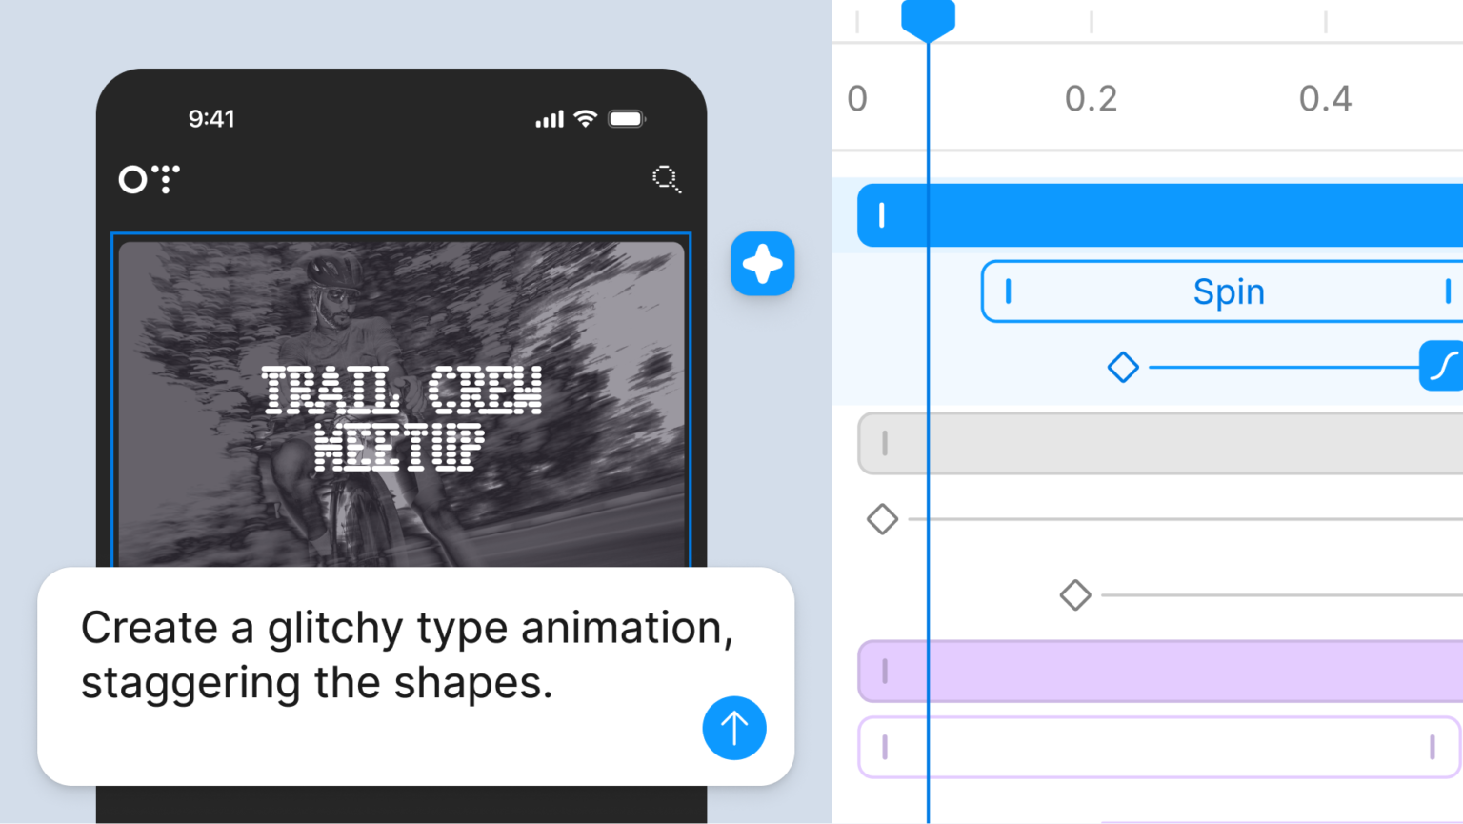This screenshot has width=1463, height=824.
Task: Select the outlined purple clip
Action: 1159,747
